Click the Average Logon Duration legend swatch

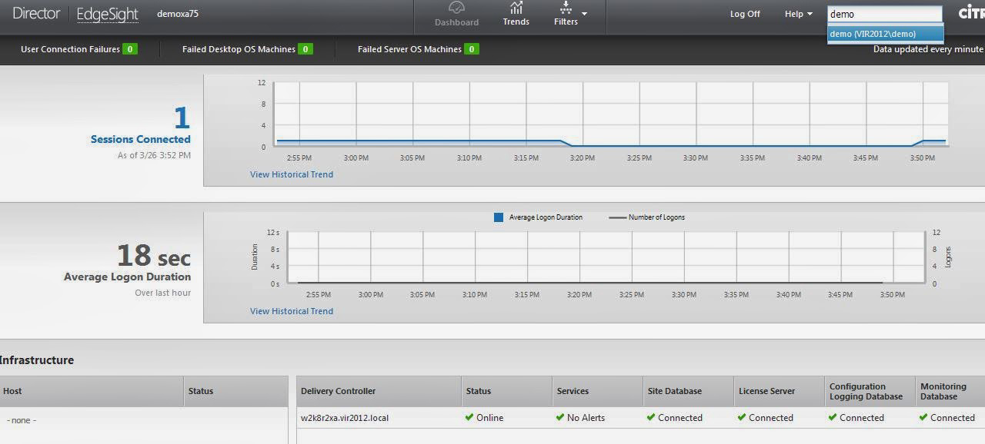click(x=499, y=217)
